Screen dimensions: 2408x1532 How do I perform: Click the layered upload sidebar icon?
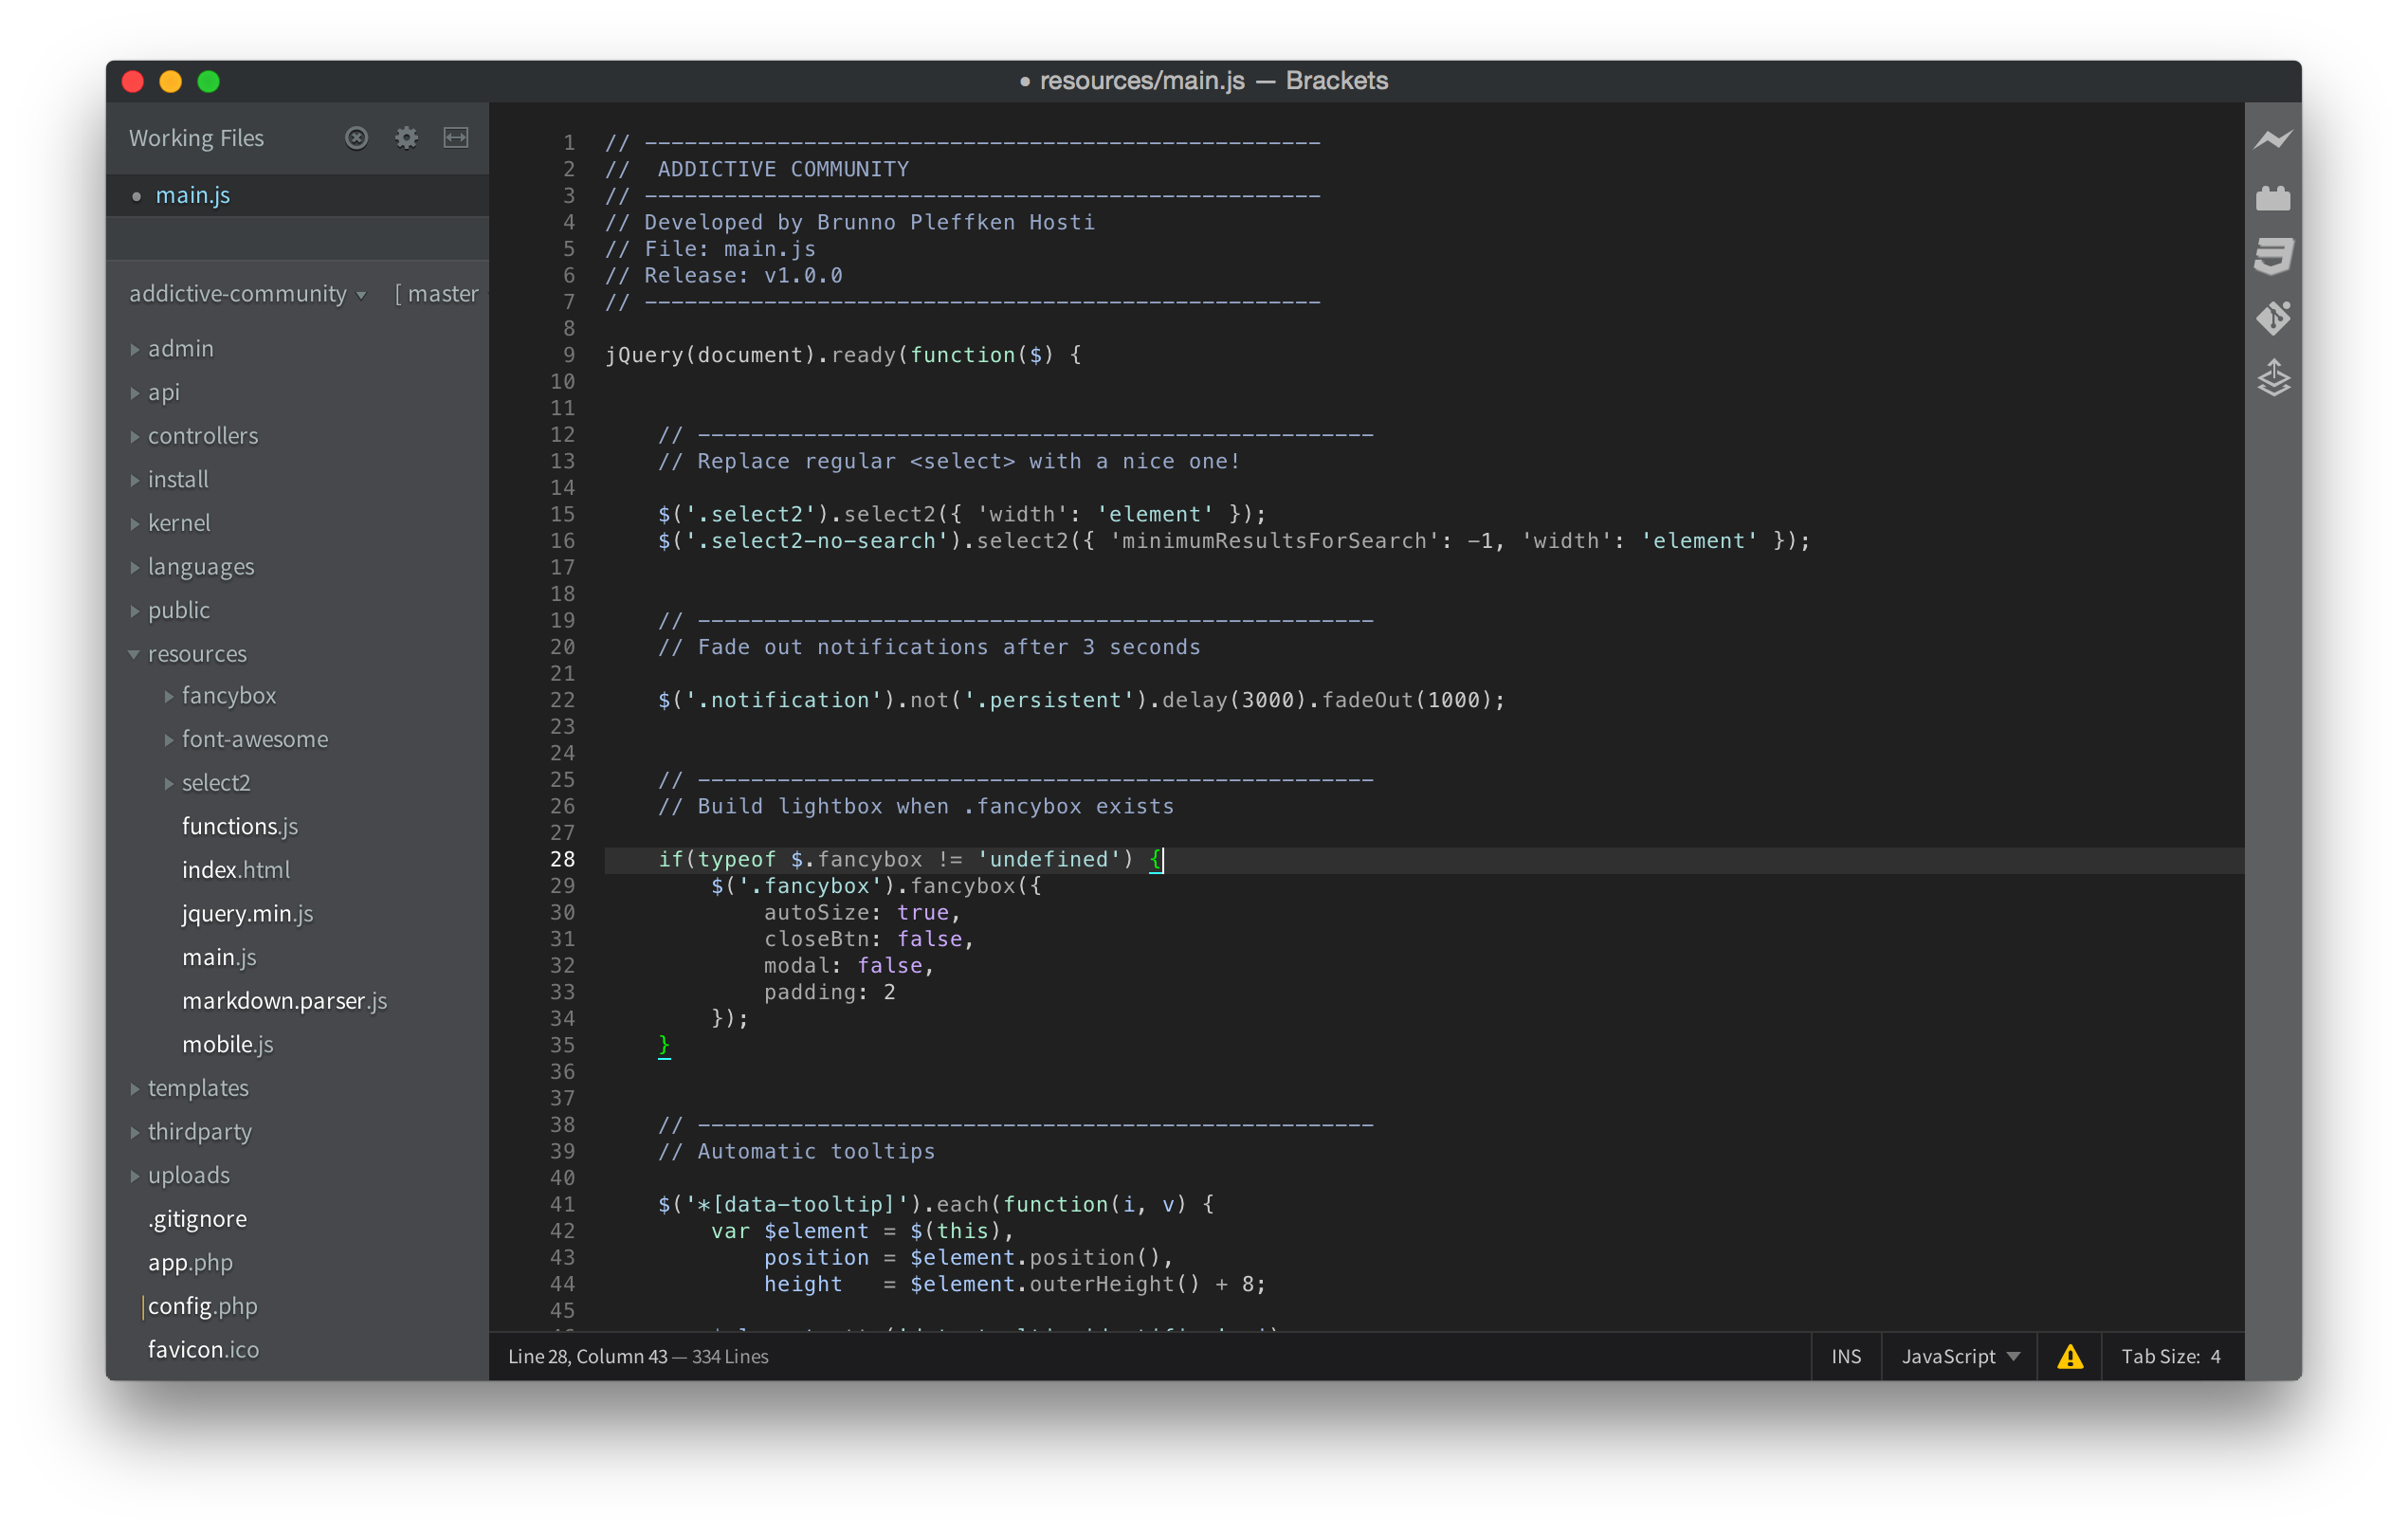(x=2272, y=378)
